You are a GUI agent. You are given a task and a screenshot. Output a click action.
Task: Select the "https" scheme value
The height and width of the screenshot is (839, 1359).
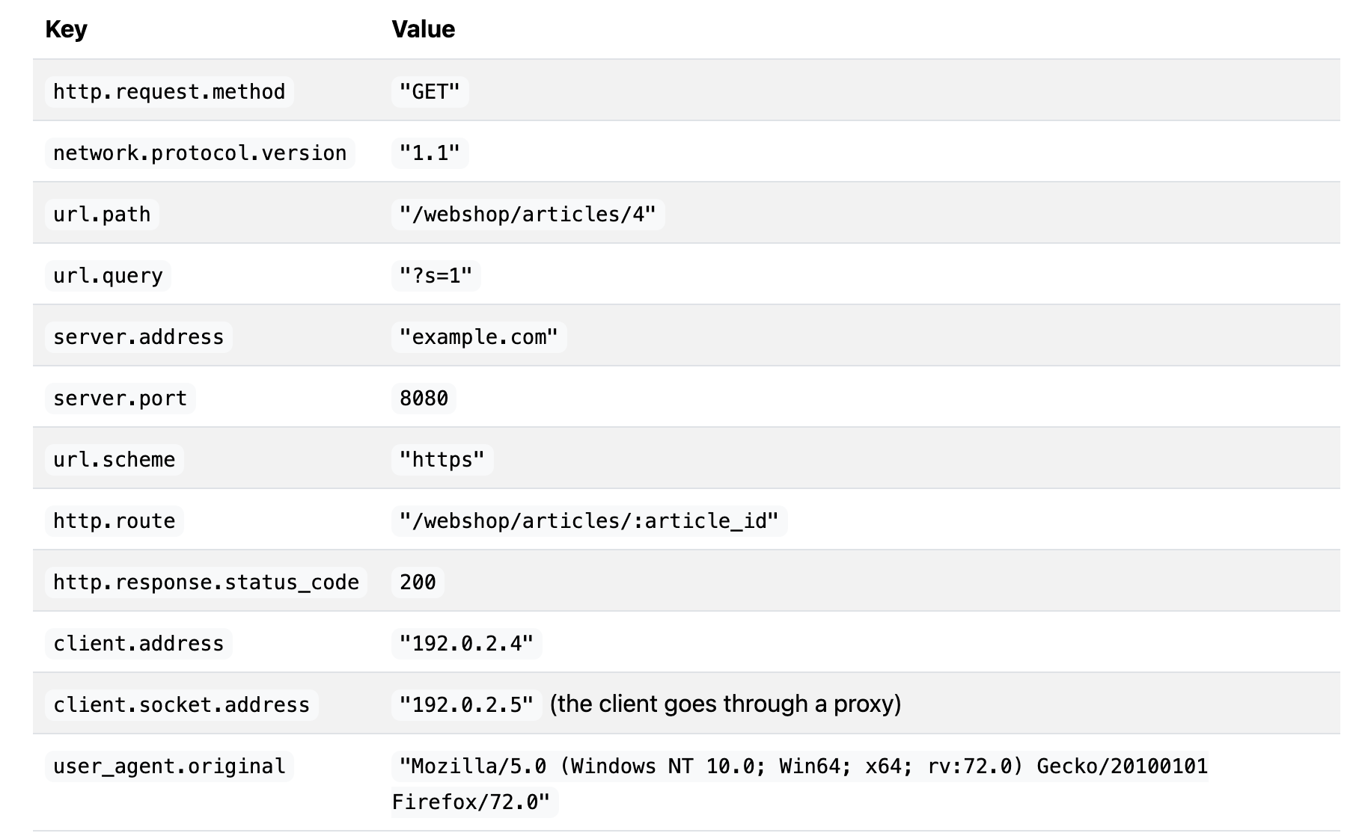click(x=442, y=459)
